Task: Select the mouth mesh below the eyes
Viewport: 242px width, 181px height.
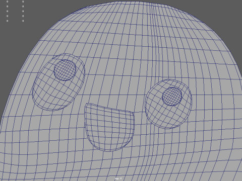Action: click(x=109, y=127)
